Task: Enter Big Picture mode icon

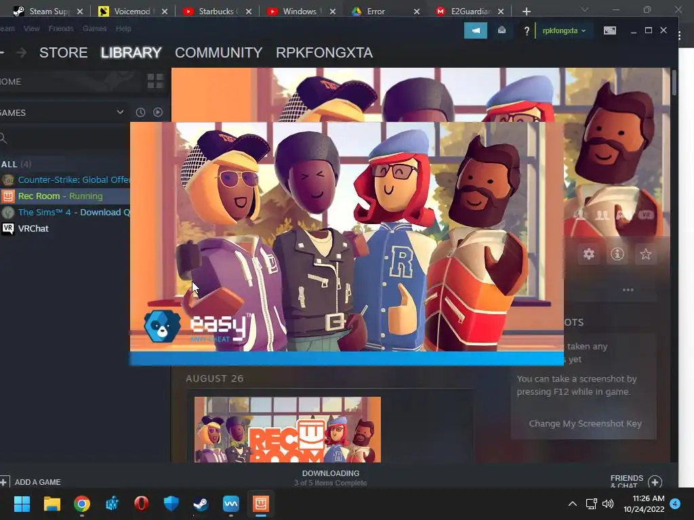Action: [609, 30]
